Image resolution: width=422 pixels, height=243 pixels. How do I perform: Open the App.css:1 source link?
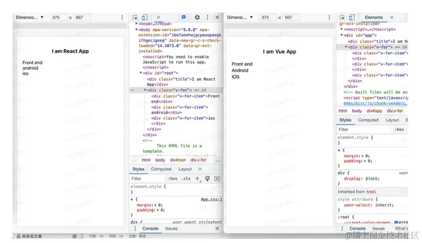click(x=212, y=199)
